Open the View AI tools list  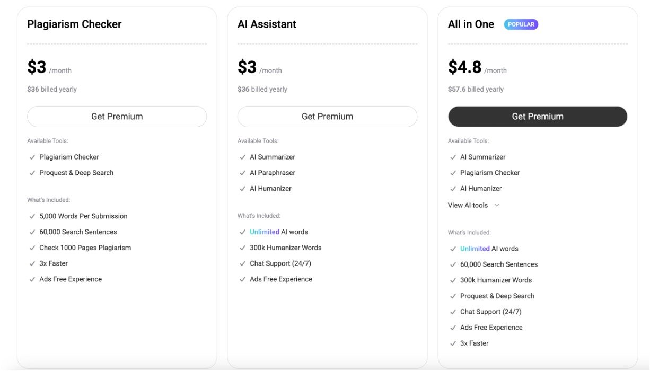tap(468, 206)
